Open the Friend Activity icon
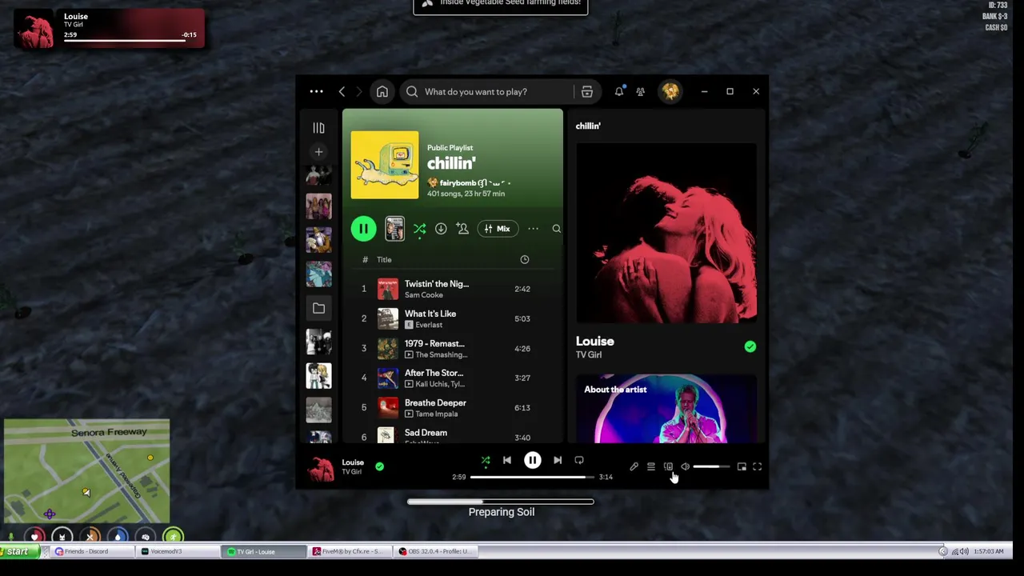 (x=640, y=91)
